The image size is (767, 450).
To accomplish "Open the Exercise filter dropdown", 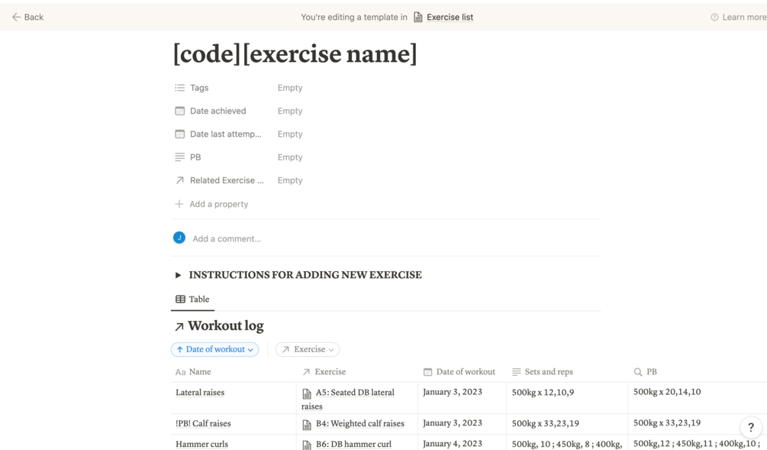I will click(x=308, y=349).
